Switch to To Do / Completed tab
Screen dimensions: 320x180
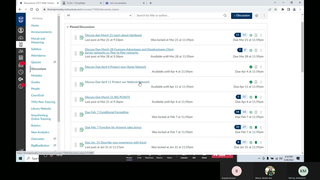coord(81,3)
